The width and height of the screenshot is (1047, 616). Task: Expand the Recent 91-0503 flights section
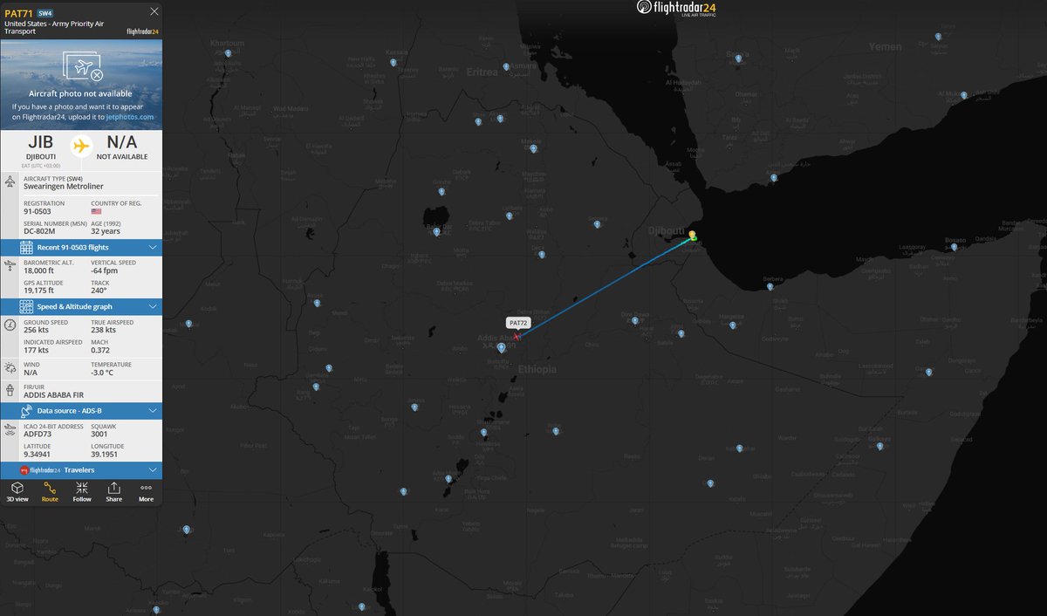point(81,248)
